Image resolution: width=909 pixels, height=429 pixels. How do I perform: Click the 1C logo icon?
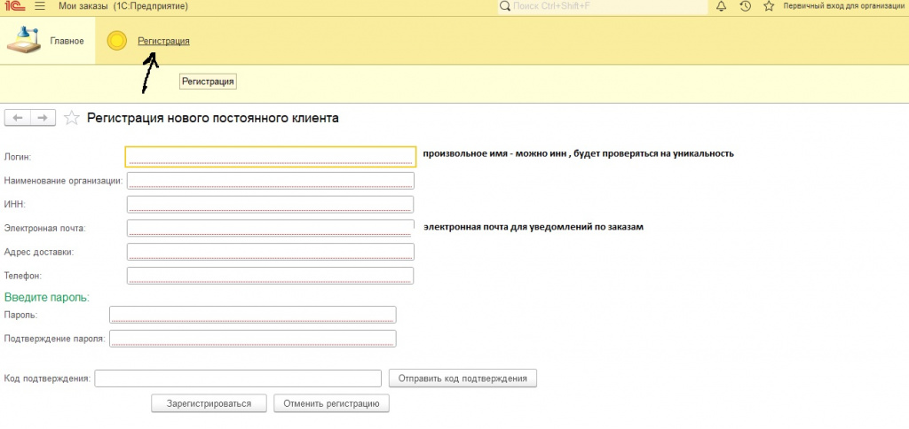click(13, 6)
